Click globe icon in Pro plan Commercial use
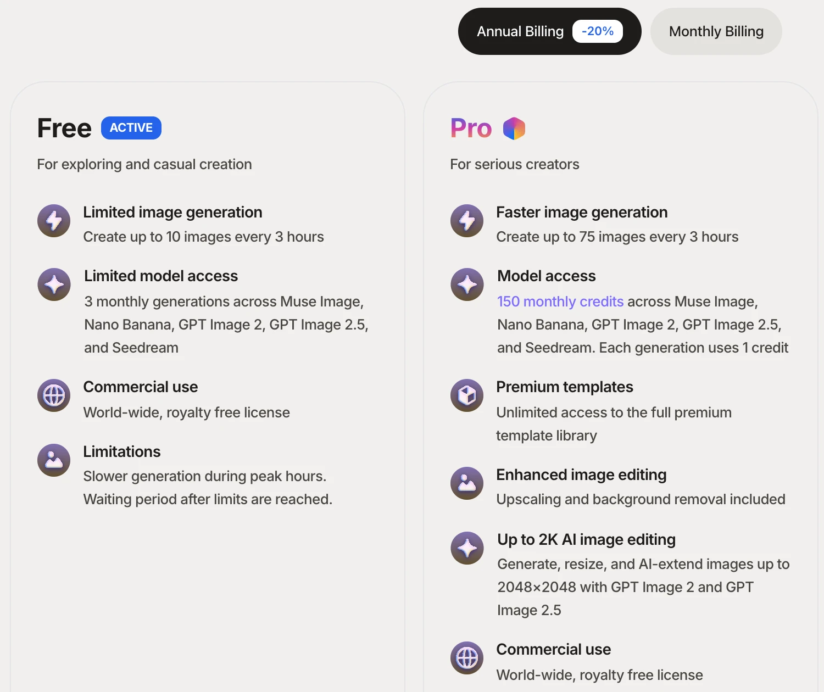Image resolution: width=824 pixels, height=692 pixels. tap(467, 658)
